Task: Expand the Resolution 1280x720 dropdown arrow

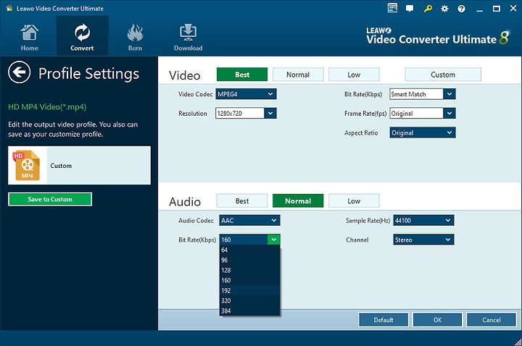Action: [x=270, y=114]
